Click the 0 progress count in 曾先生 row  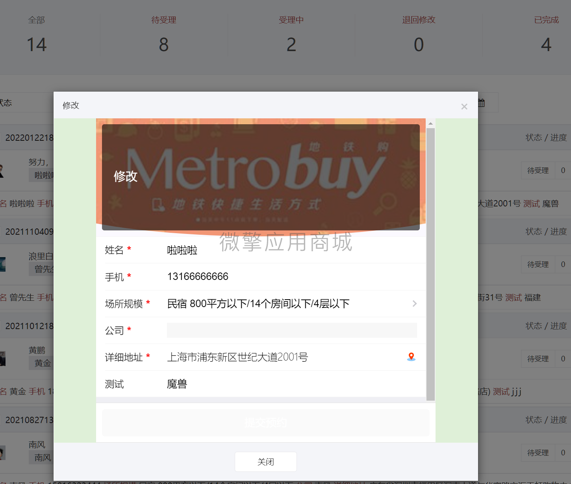coord(563,265)
